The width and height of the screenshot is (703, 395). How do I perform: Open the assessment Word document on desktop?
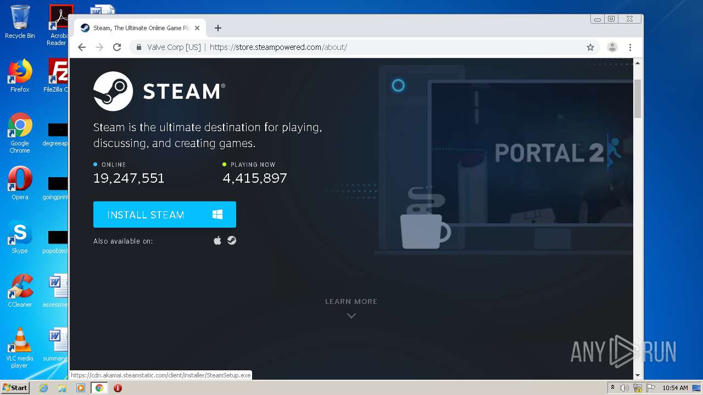pos(56,291)
